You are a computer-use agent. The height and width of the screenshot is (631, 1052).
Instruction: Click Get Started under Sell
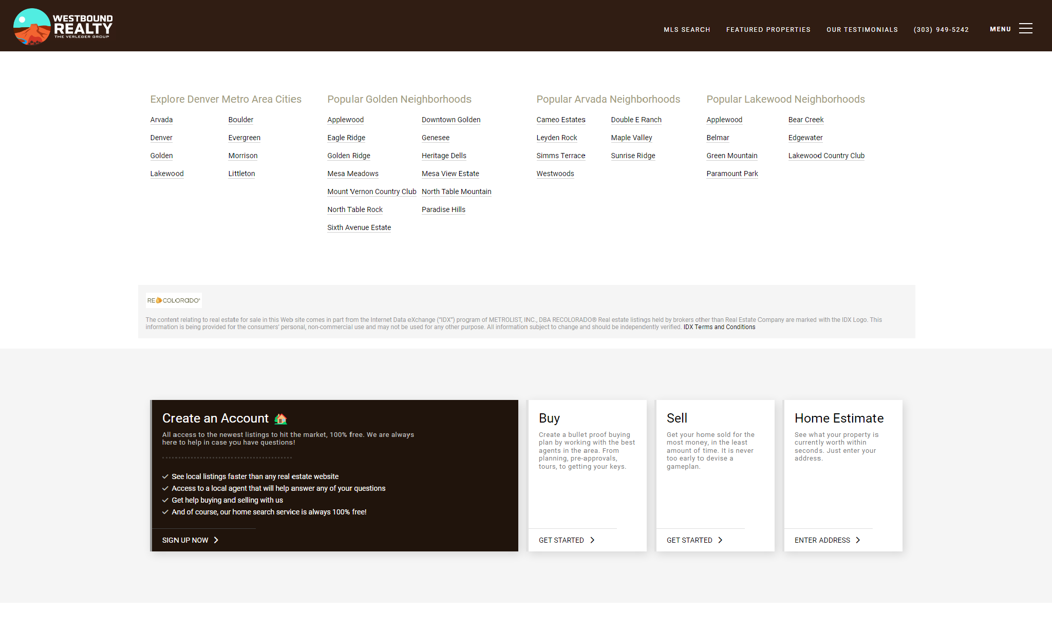(x=689, y=540)
